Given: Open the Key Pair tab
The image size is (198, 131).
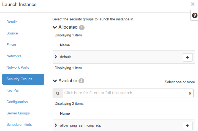Looking at the screenshot, I should pyautogui.click(x=13, y=90).
